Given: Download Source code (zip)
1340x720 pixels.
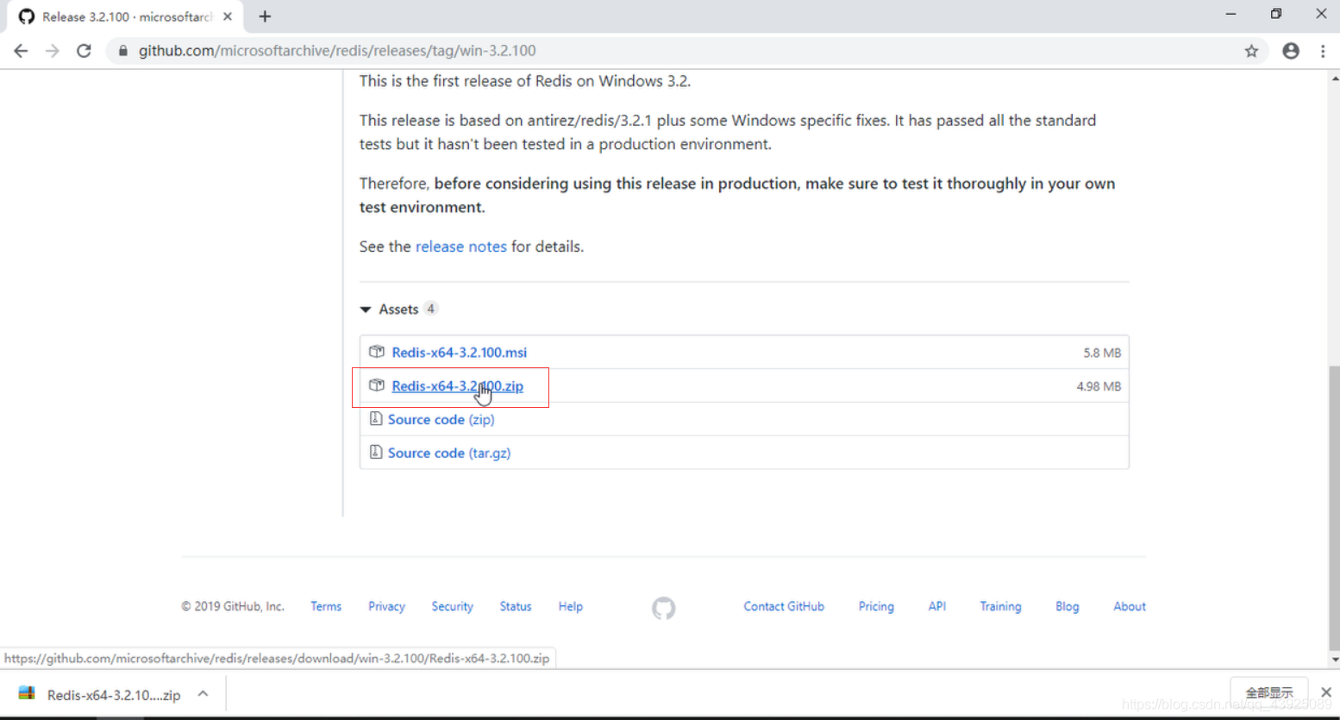Looking at the screenshot, I should click(441, 420).
